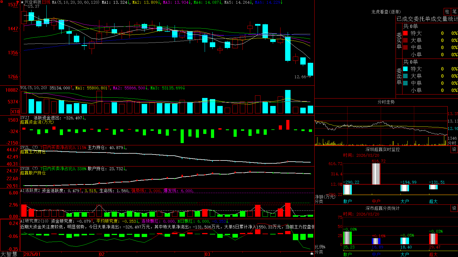Click the small lock icon at chart bottom-right
This screenshot has height=257, width=458.
click(x=312, y=253)
